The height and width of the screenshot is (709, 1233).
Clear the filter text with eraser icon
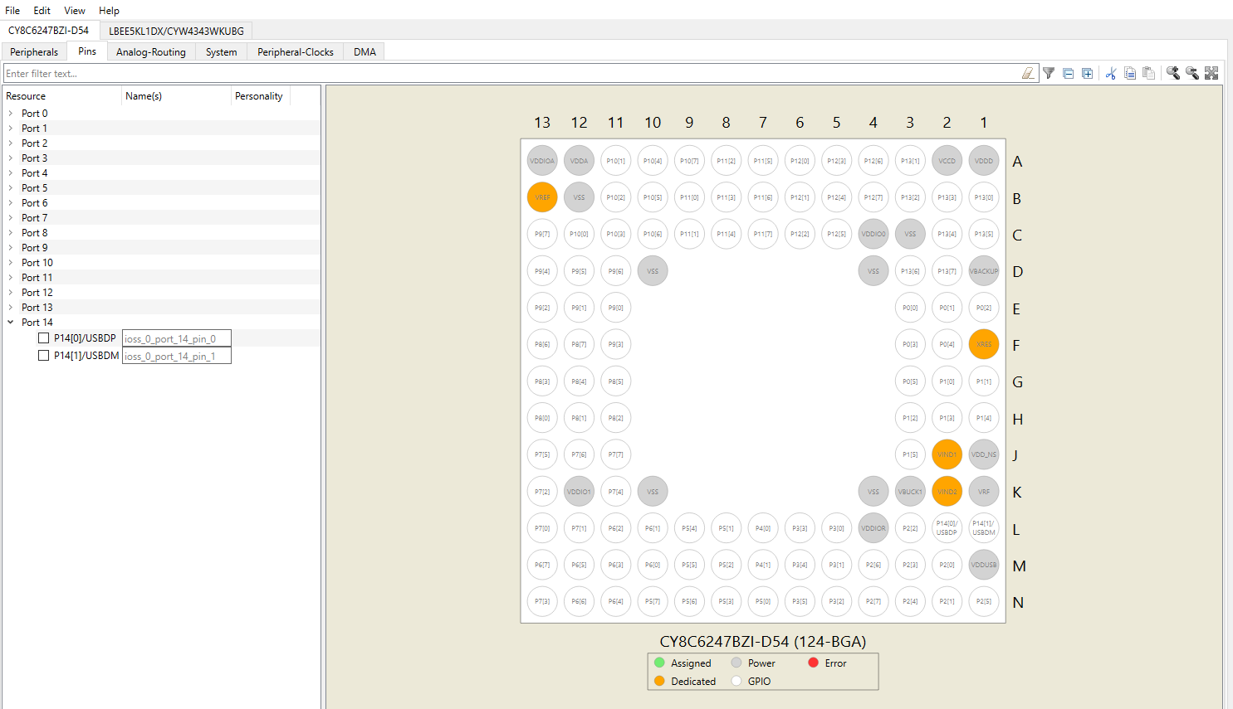click(1028, 73)
